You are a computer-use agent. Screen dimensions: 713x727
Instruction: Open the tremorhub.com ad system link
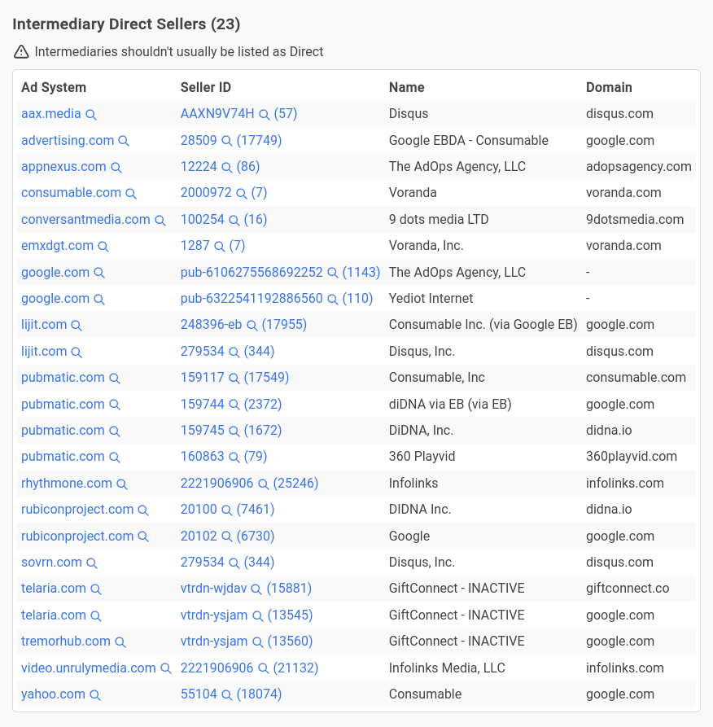coord(66,642)
